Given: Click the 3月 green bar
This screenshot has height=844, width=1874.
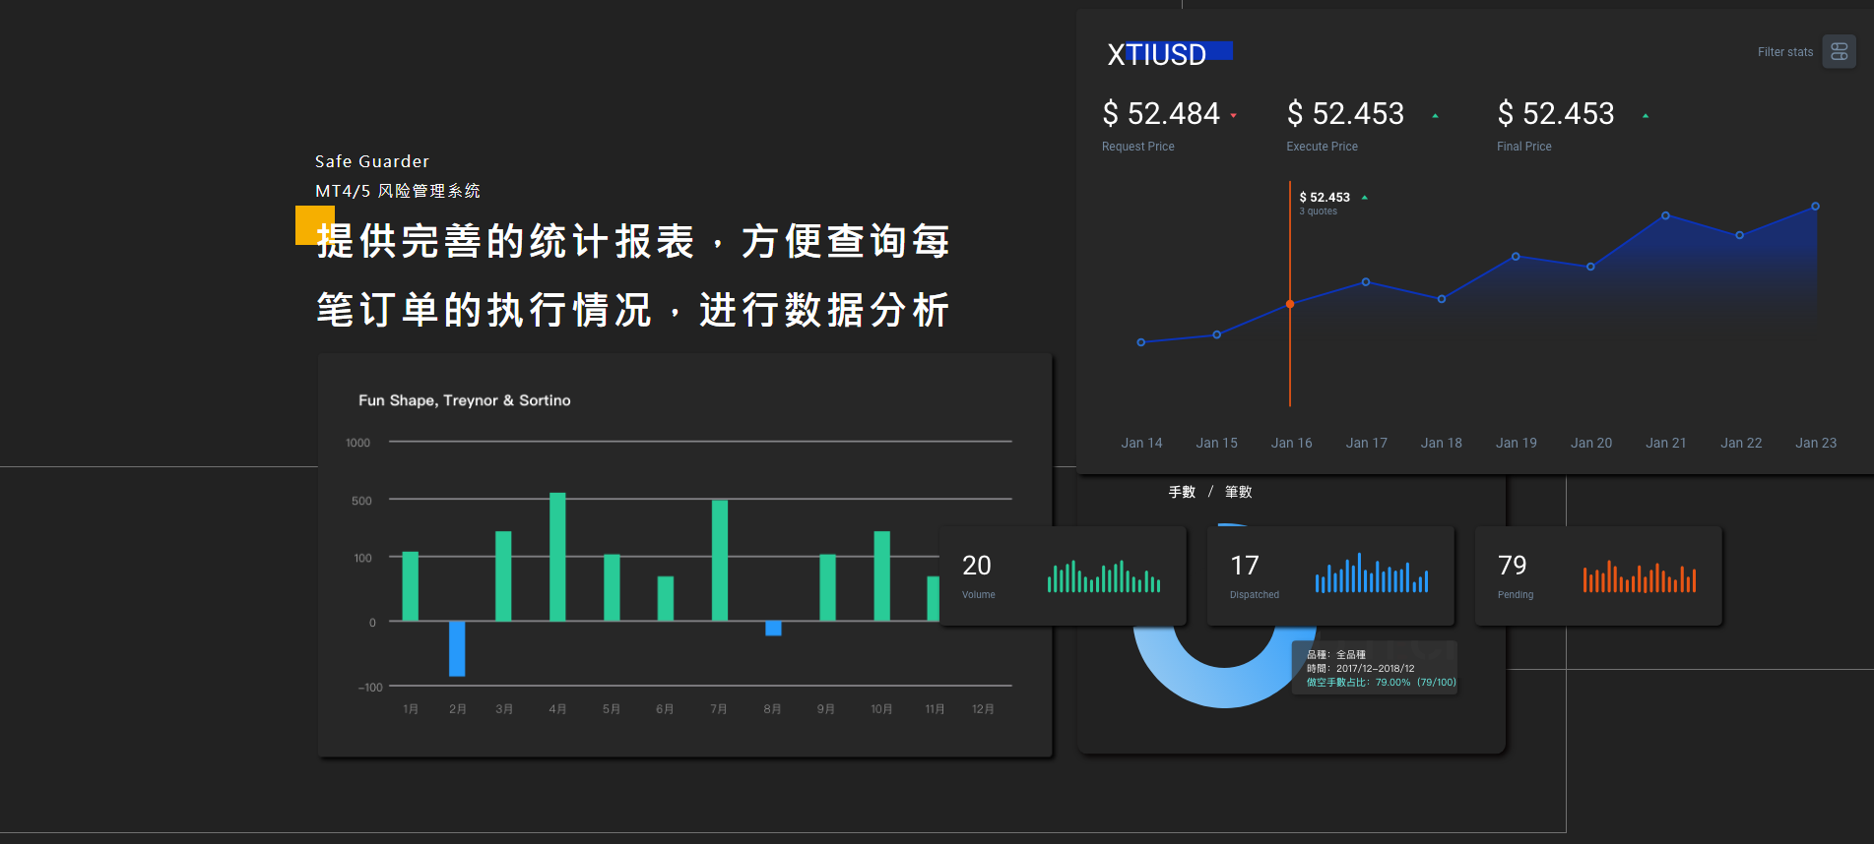Looking at the screenshot, I should click(503, 576).
